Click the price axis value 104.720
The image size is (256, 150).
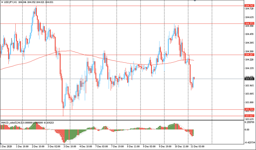point(249,8)
